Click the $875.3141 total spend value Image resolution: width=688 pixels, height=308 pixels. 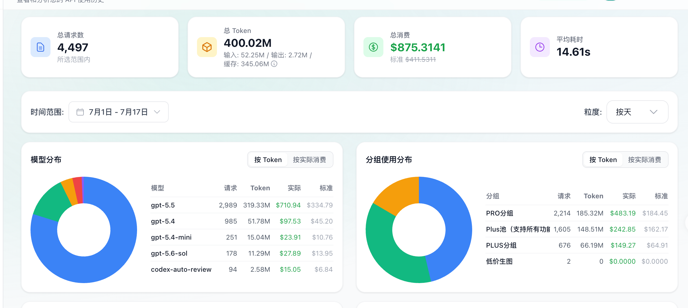tap(418, 47)
